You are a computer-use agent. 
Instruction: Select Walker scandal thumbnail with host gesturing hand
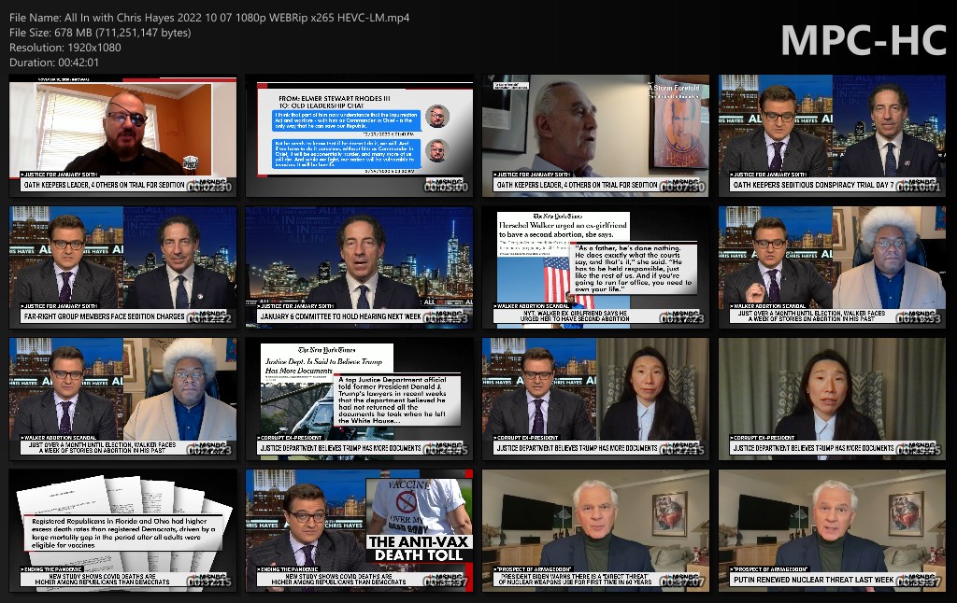[x=832, y=268]
